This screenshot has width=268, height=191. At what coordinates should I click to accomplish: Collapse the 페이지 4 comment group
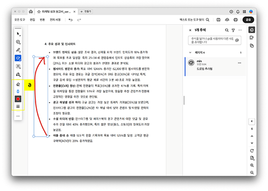[190, 52]
